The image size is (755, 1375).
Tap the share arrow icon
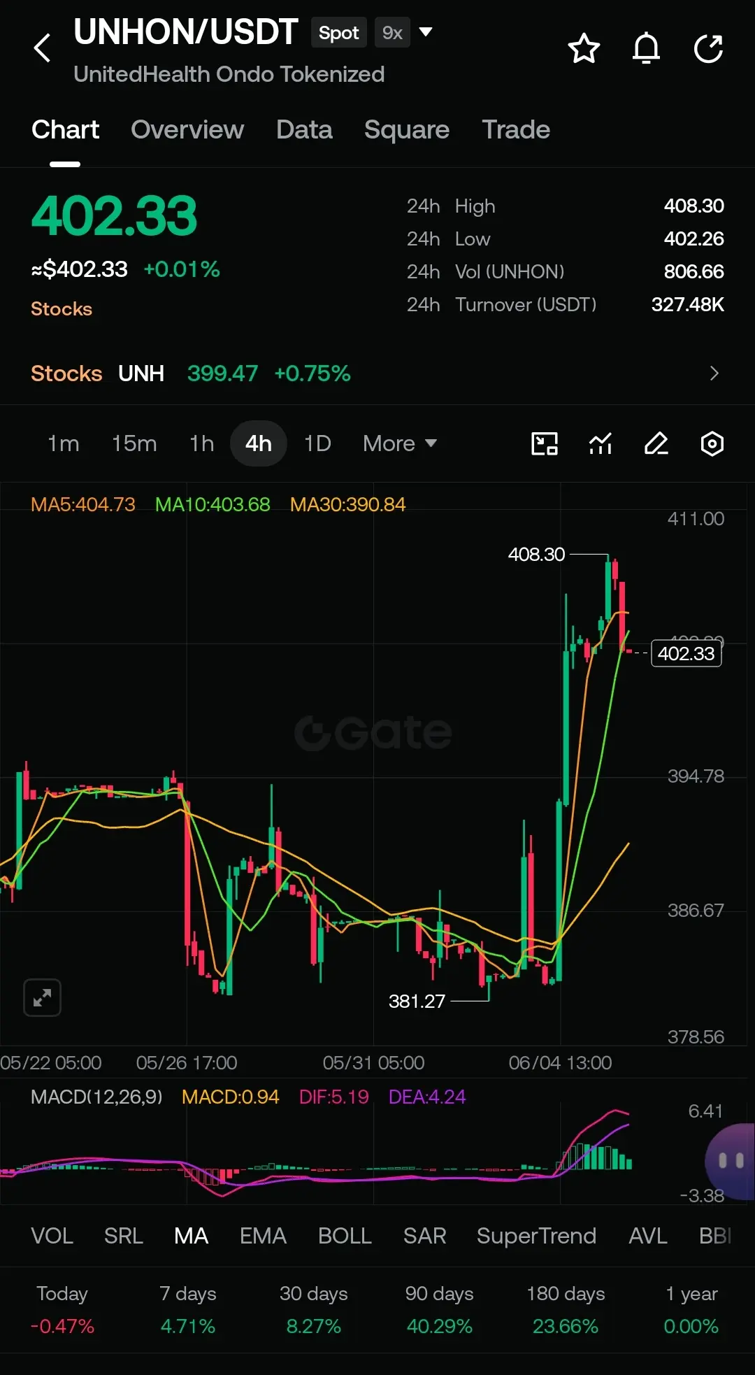point(708,48)
